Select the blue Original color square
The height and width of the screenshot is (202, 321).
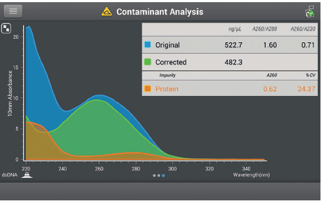(148, 44)
